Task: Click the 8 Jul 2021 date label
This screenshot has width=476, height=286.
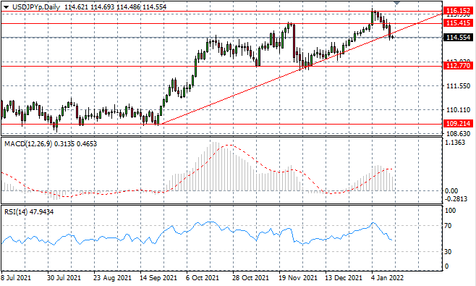Action: click(16, 278)
